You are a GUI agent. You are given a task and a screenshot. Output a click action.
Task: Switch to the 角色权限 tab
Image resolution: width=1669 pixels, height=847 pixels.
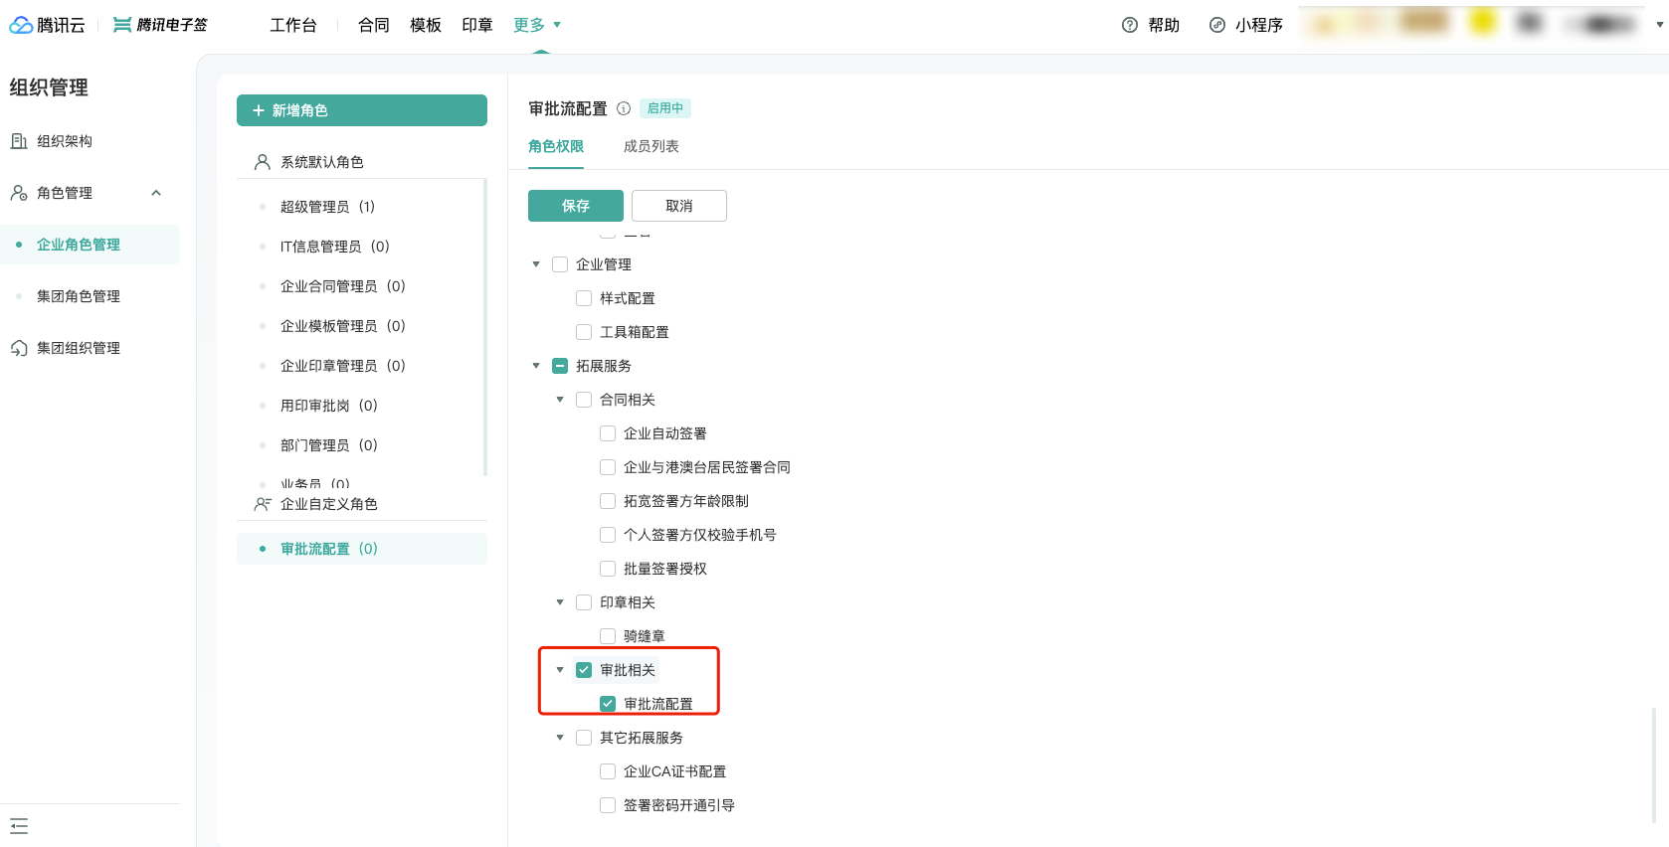[556, 146]
